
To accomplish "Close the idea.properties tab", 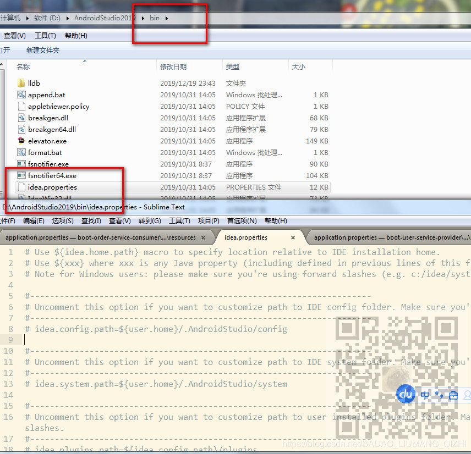I will point(293,237).
